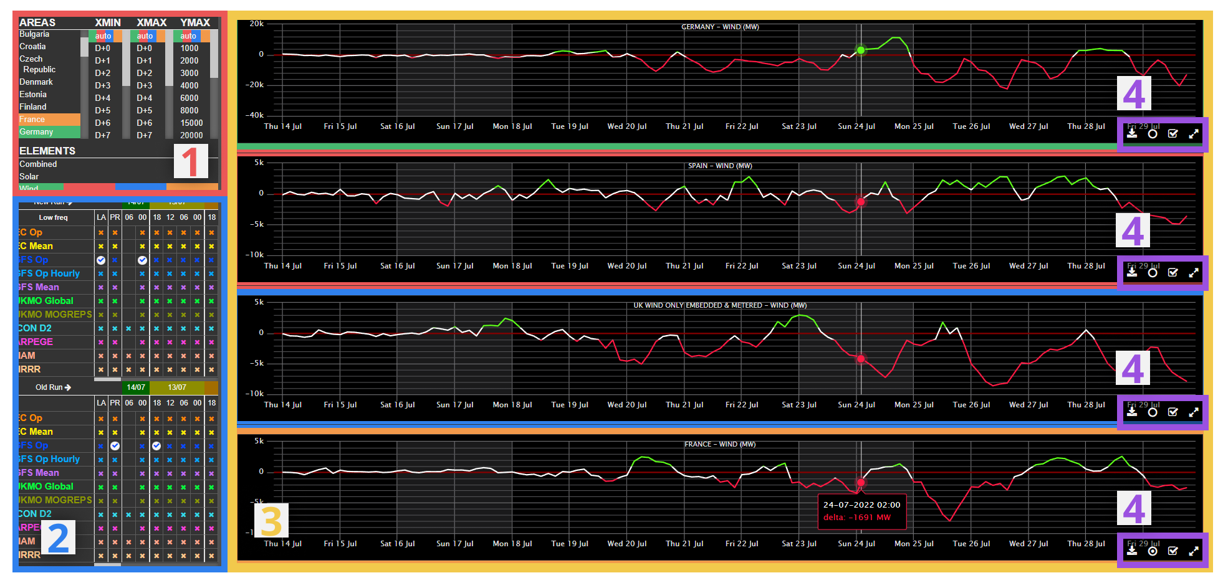Click the Areas list scrollbar thumb
Viewport: 1223px width, 583px height.
84,47
